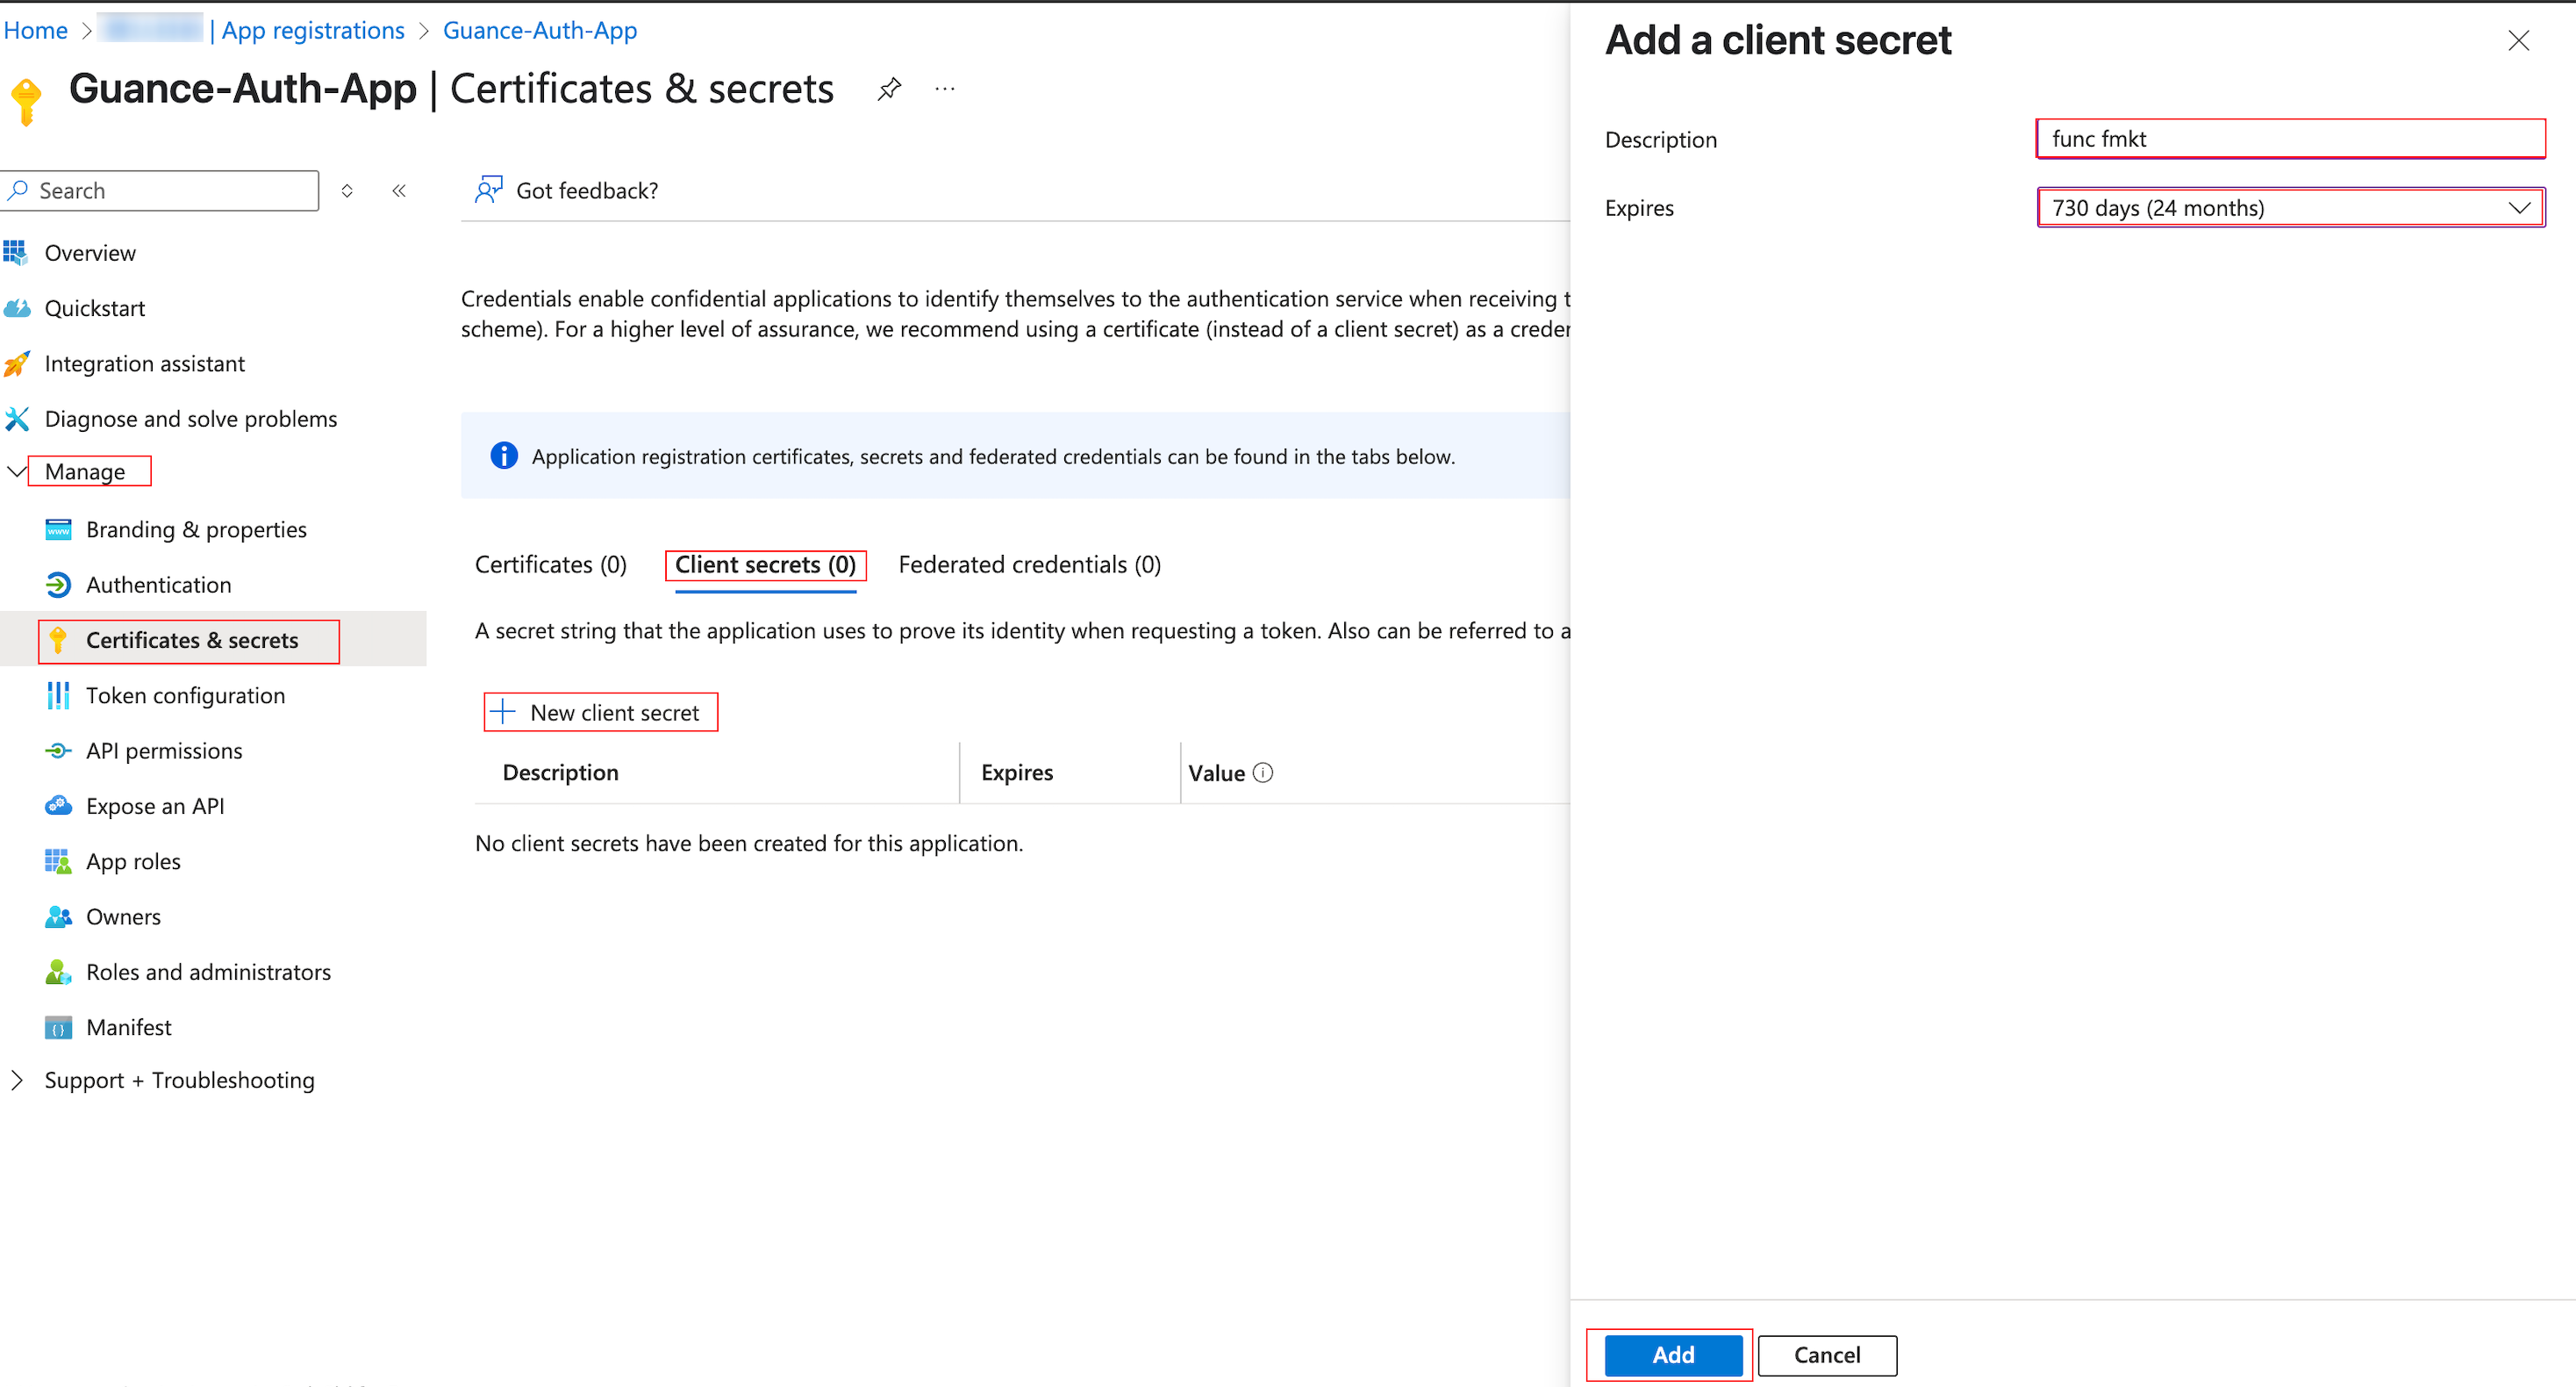The height and width of the screenshot is (1387, 2576).
Task: Click the pin icon beside page title
Action: click(x=889, y=89)
